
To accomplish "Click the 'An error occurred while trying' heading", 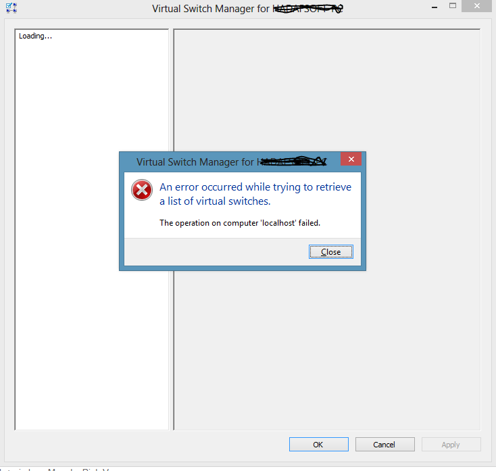I will coord(255,194).
